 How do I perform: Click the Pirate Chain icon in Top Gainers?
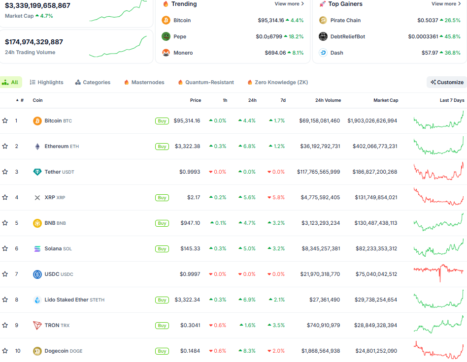coord(323,20)
